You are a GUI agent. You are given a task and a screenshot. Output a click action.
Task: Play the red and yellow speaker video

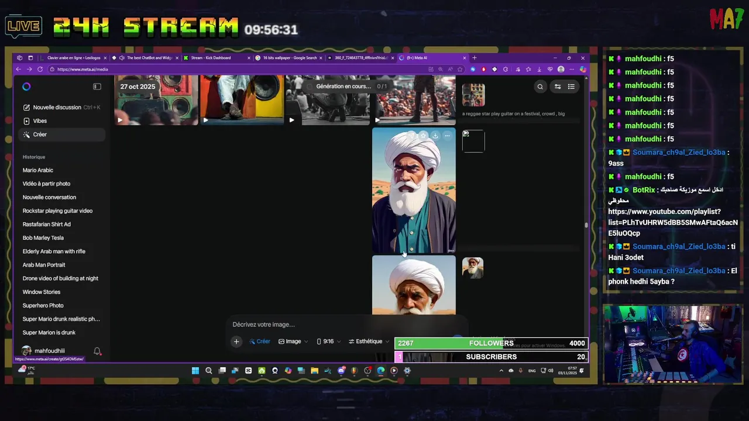pyautogui.click(x=242, y=100)
